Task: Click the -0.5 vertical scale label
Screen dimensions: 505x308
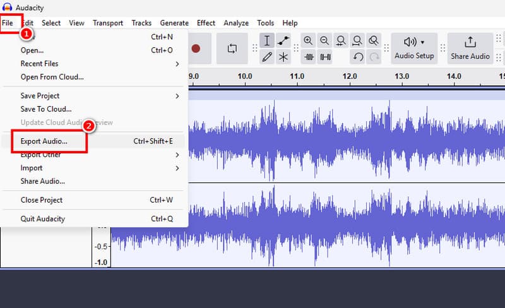Action: click(101, 247)
